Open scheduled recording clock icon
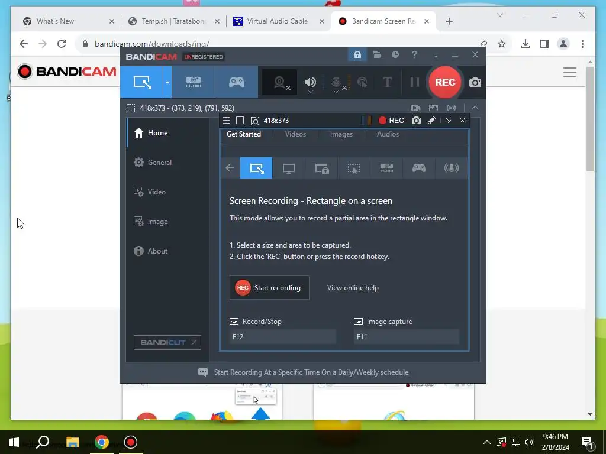Viewport: 606px width, 454px height. tap(395, 55)
